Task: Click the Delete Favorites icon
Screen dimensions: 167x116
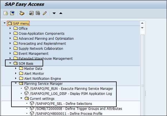Action: click(38, 13)
